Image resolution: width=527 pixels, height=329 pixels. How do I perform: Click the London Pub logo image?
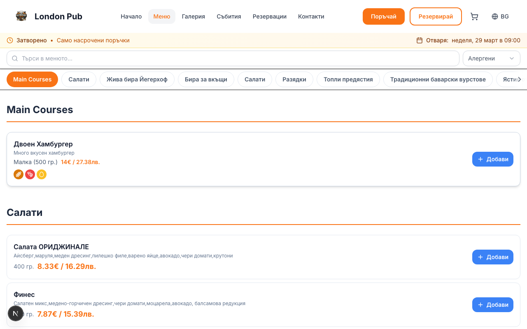21,16
